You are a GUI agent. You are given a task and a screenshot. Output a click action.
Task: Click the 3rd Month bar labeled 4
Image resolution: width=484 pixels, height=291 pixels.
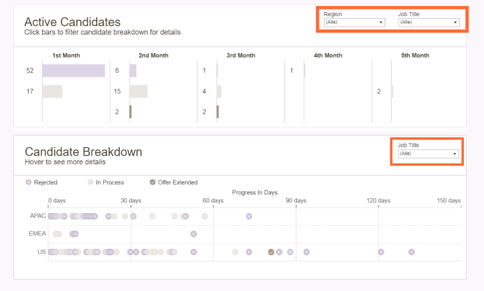click(219, 91)
